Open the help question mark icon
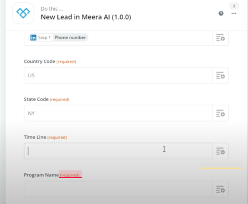 coord(221,13)
